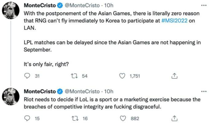Click the first tweet's 10h timestamp
This screenshot has height=123, width=212.
pyautogui.click(x=108, y=6)
